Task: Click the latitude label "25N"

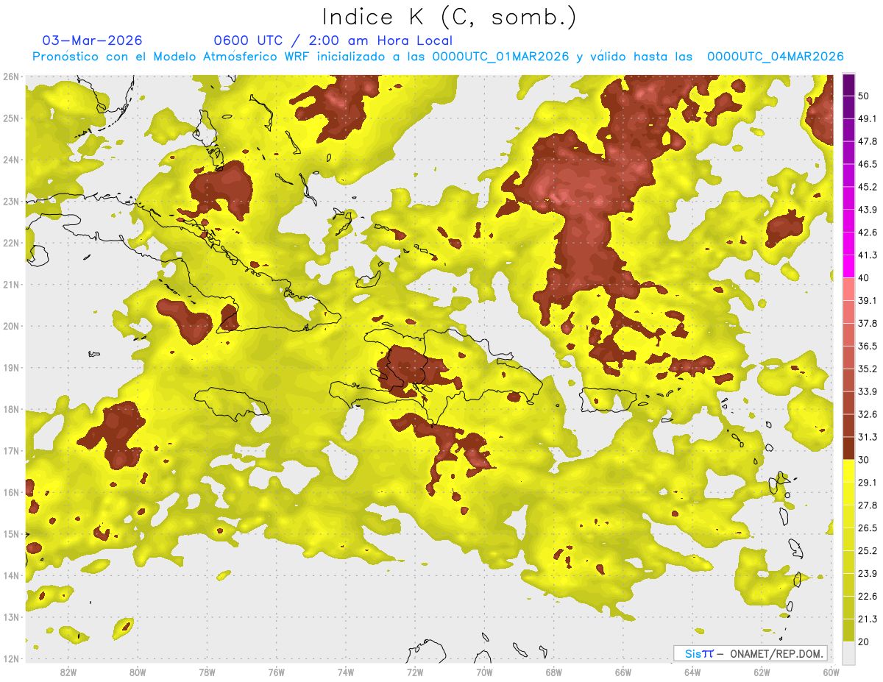Action: 11,118
